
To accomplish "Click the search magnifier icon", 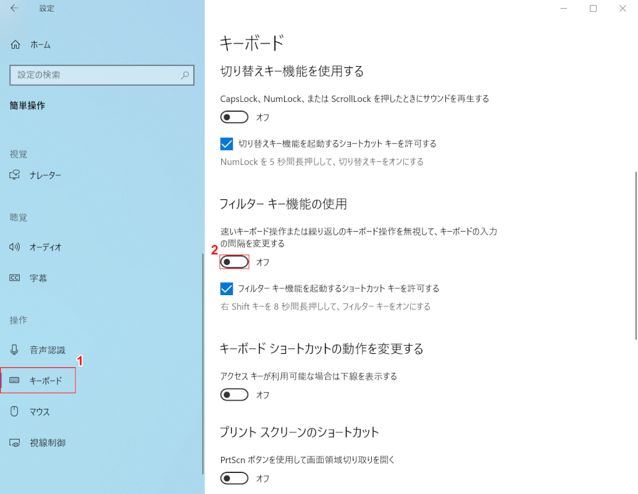I will point(185,75).
